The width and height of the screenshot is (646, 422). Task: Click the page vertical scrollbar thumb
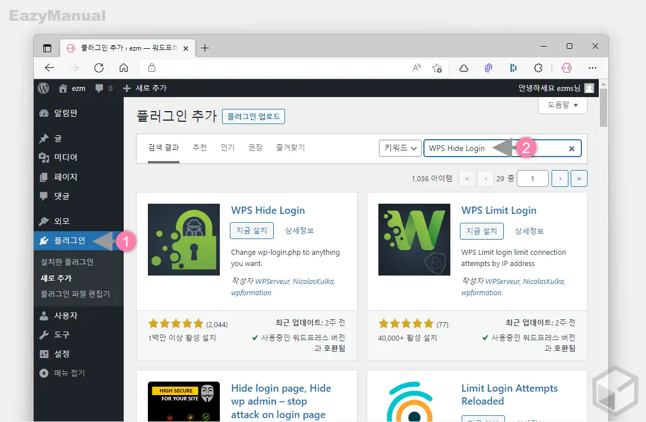pos(604,108)
